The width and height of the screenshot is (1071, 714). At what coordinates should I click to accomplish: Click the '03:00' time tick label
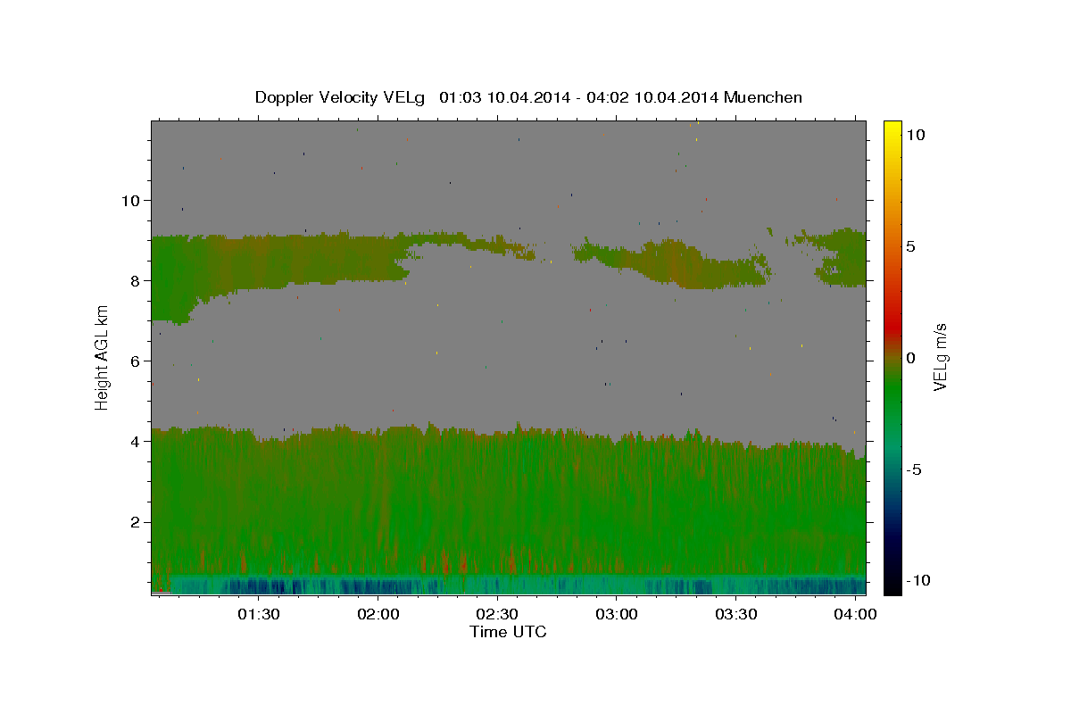point(617,616)
